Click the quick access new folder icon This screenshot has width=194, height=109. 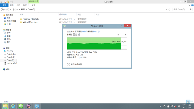[8, 2]
